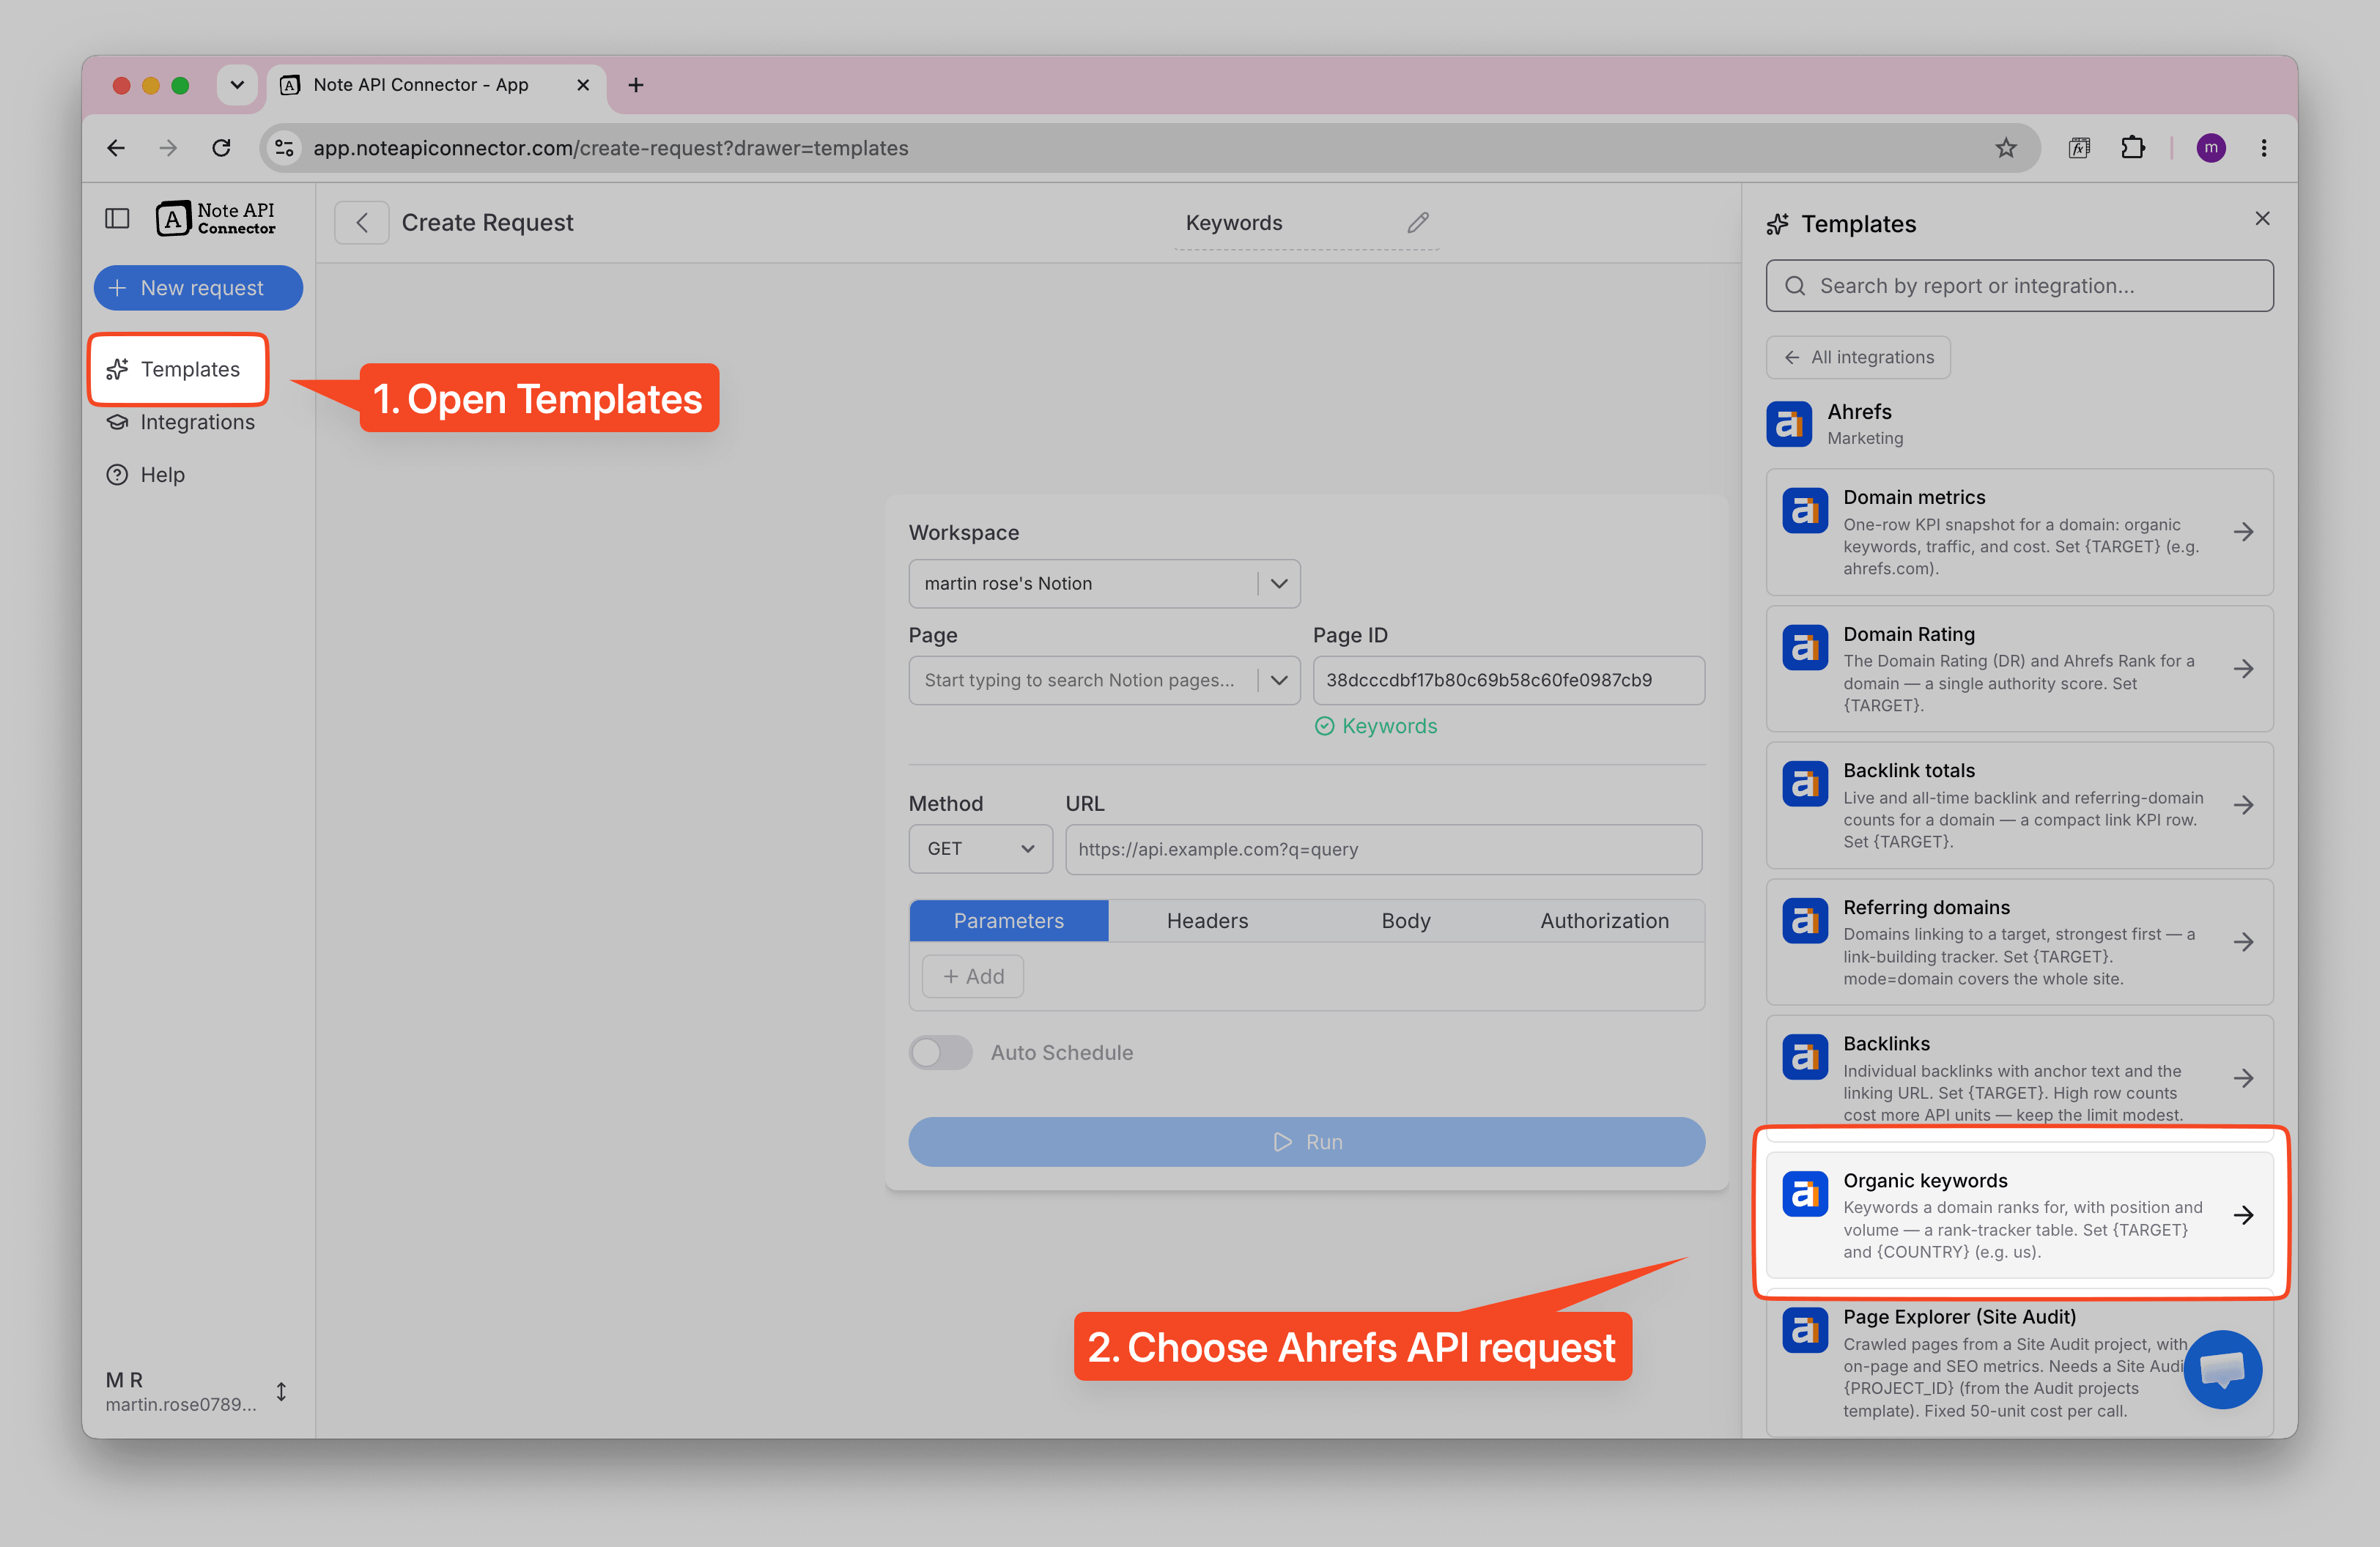This screenshot has width=2380, height=1547.
Task: Click the Ahrefs Marketing integration logo
Action: [x=1789, y=423]
